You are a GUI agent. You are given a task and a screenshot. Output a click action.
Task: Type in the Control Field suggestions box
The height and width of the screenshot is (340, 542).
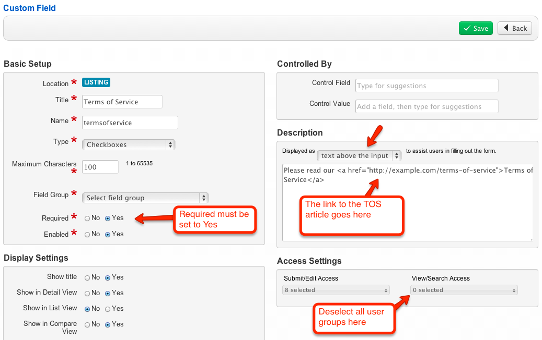(x=426, y=86)
